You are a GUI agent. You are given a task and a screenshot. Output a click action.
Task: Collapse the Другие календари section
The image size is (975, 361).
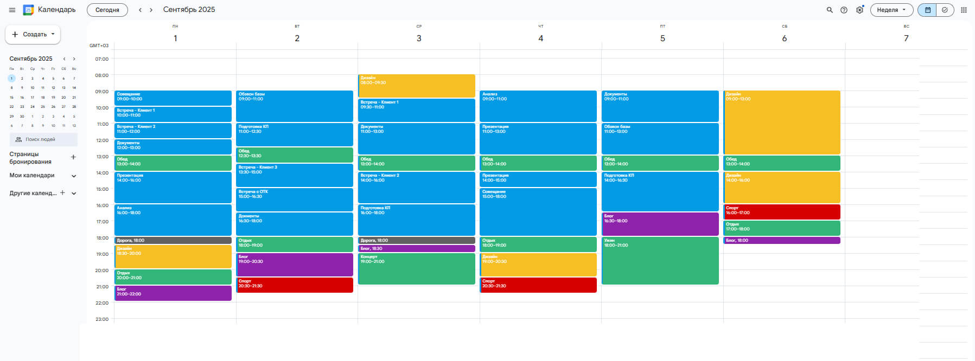click(74, 193)
